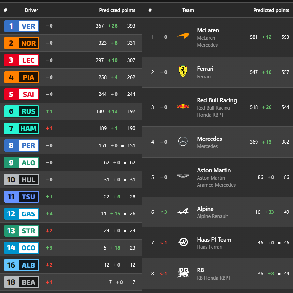The image size is (293, 293).
Task: Click the Mercedes team name
Action: (210, 139)
